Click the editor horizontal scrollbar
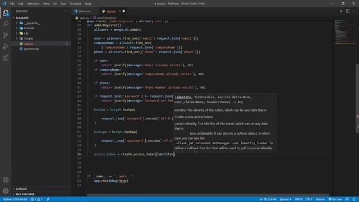The height and width of the screenshot is (202, 359). click(x=208, y=195)
